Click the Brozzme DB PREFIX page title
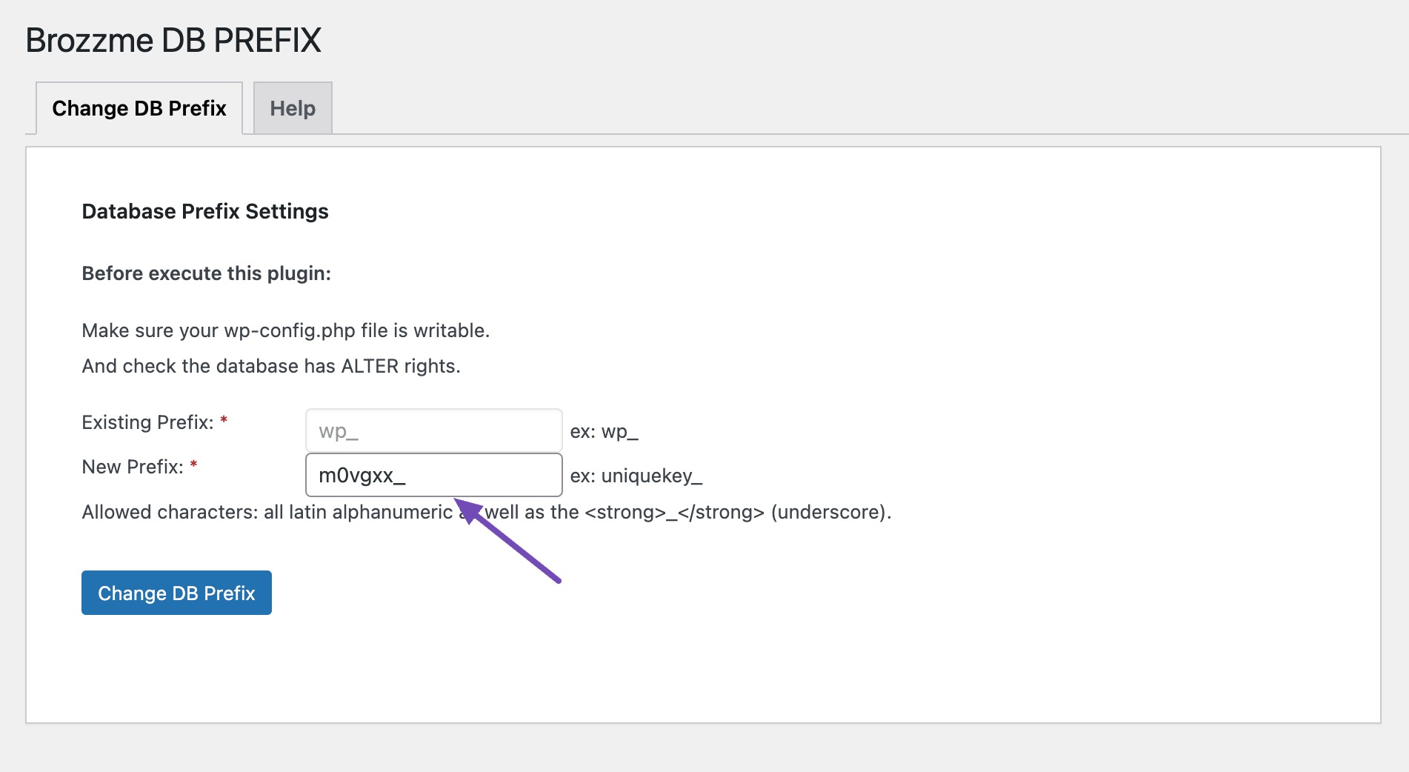 pyautogui.click(x=173, y=40)
